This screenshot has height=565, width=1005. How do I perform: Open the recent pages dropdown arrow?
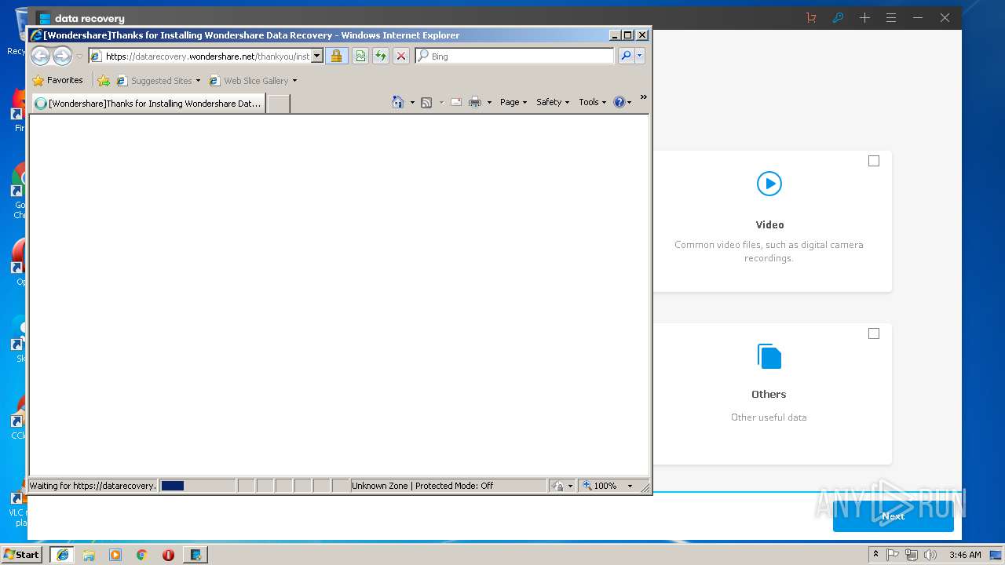point(79,56)
